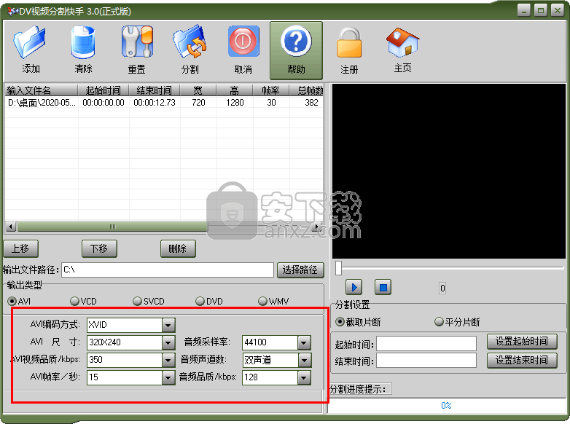Click the 添加 (Add) folder icon
The image size is (570, 424).
coord(29,42)
